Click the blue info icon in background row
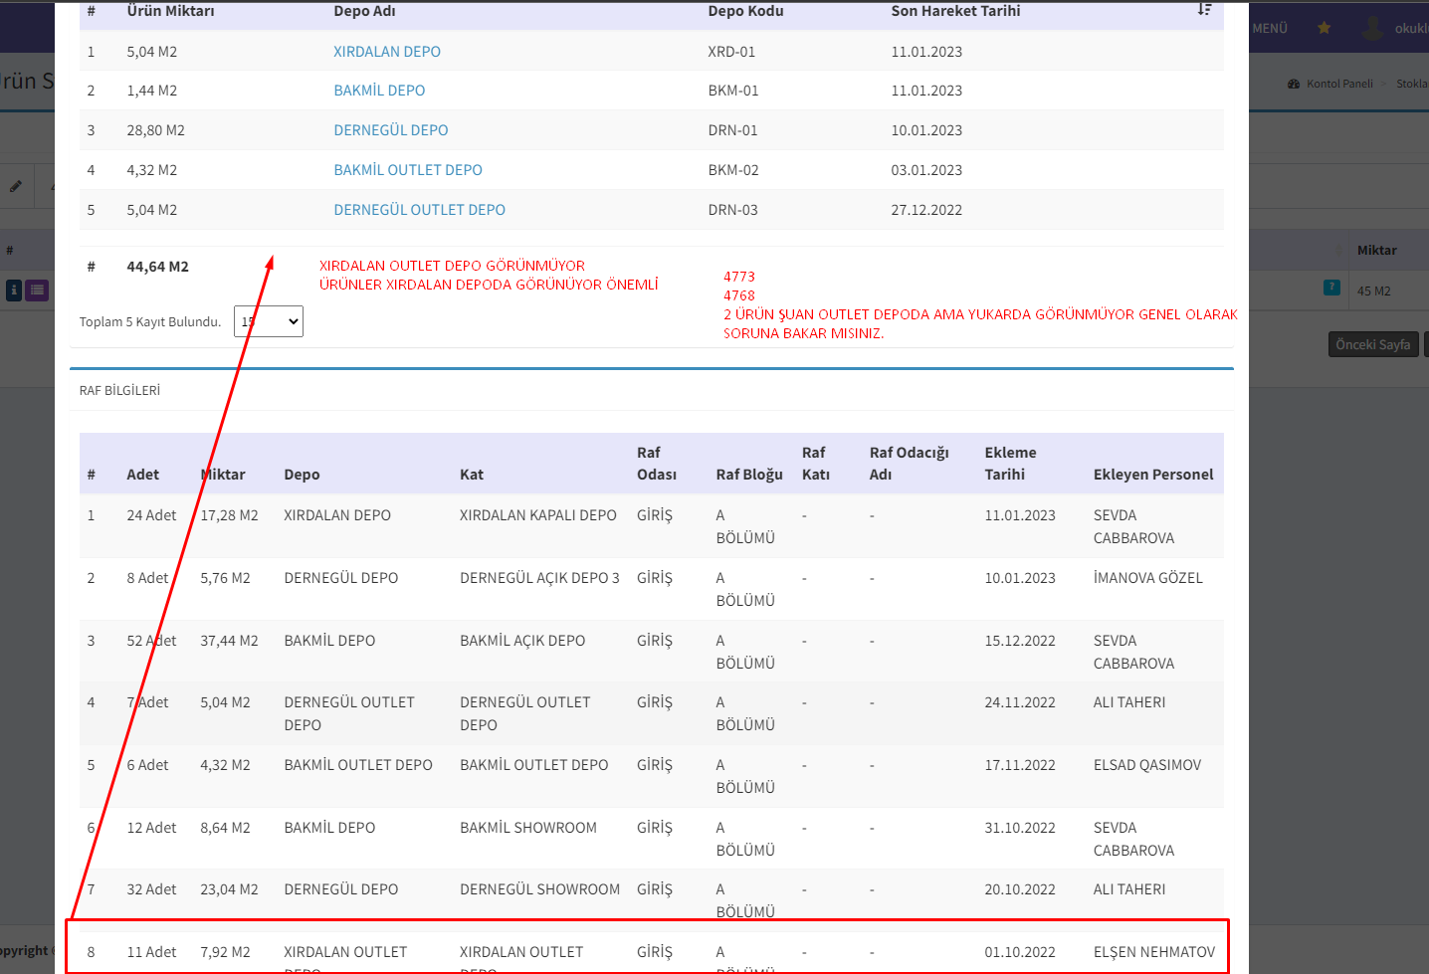1429x974 pixels. pyautogui.click(x=14, y=291)
